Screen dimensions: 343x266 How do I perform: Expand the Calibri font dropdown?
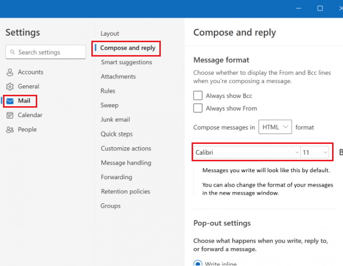pos(247,152)
